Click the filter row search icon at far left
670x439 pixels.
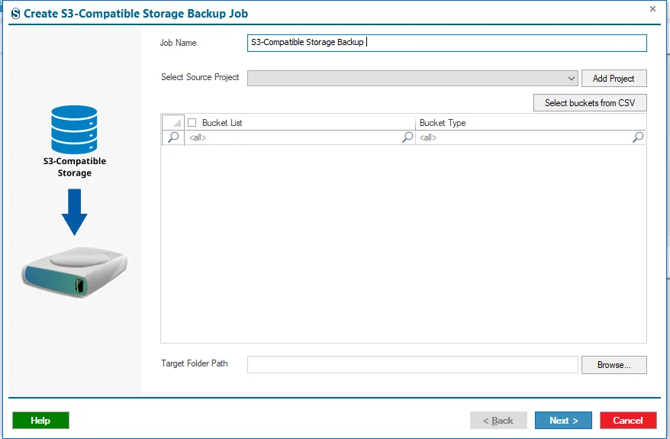point(173,137)
